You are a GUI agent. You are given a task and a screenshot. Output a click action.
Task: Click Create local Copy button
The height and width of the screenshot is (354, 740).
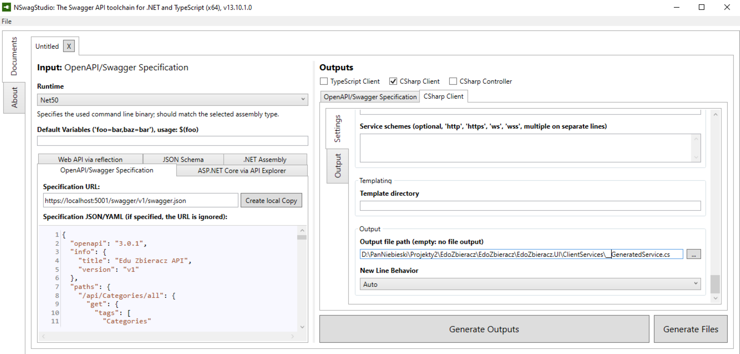(x=271, y=200)
